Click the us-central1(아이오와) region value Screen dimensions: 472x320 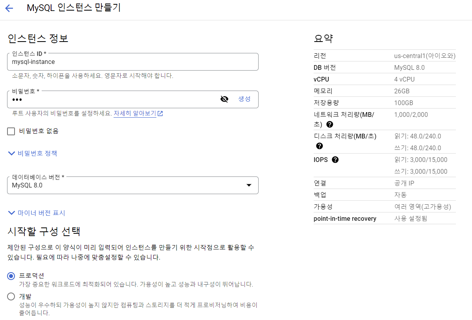[x=424, y=56]
